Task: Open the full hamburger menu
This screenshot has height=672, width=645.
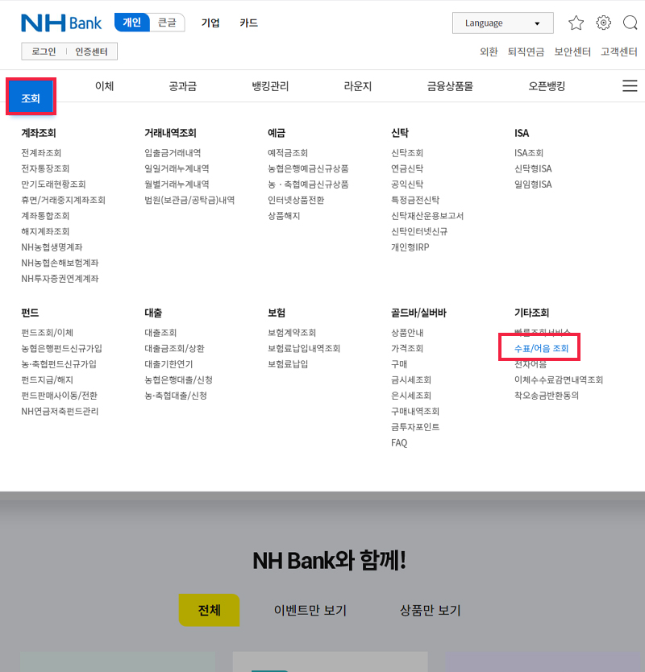Action: (630, 85)
